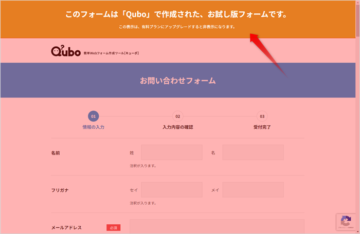Select the セイ furigana input
Viewport: 360px width, 234px height.
[171, 190]
